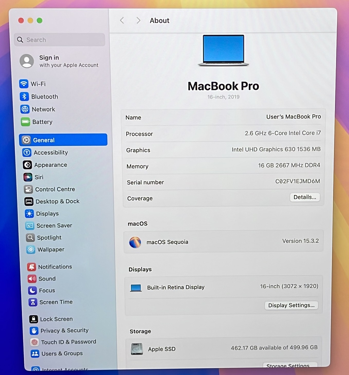Open Sound label in sidebar

coord(47,279)
